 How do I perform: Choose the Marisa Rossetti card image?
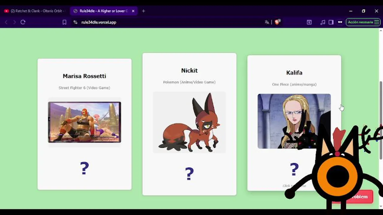click(85, 122)
